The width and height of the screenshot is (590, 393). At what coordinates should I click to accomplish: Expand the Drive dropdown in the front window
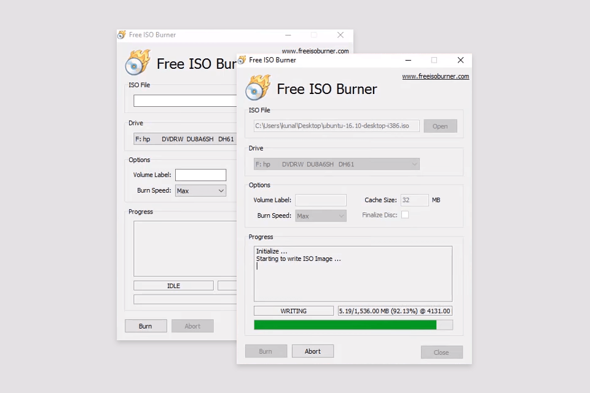415,164
